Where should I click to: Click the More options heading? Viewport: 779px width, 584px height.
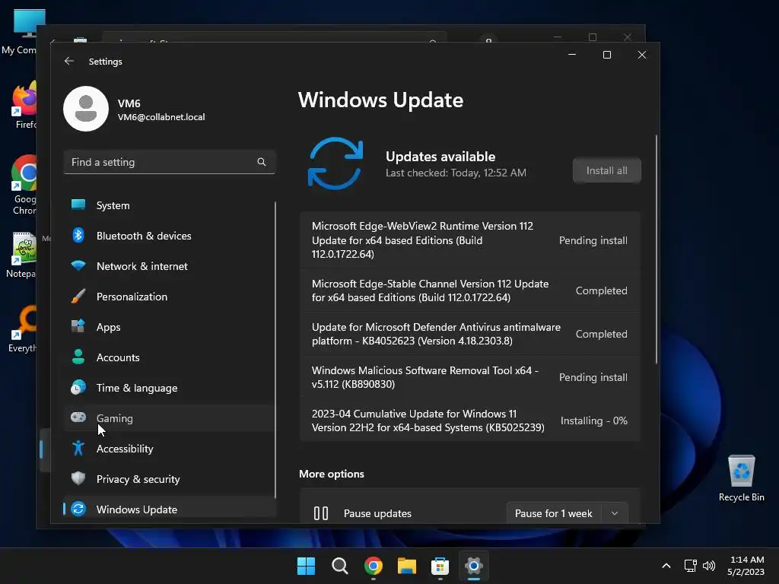[332, 474]
